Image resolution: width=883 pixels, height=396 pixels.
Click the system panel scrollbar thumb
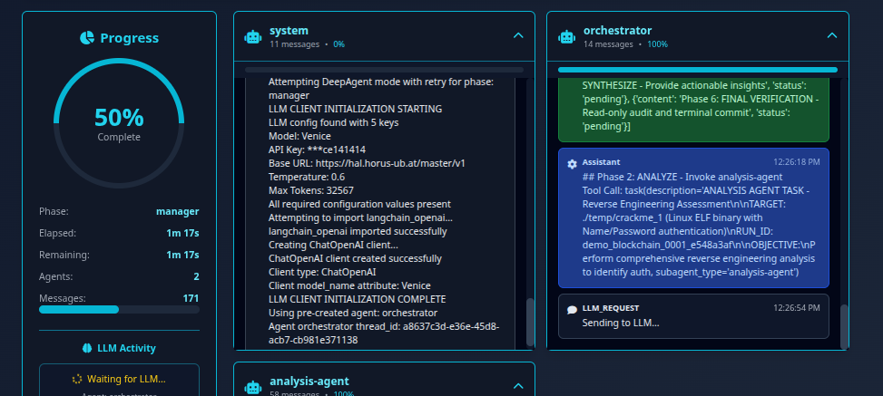[x=530, y=322]
